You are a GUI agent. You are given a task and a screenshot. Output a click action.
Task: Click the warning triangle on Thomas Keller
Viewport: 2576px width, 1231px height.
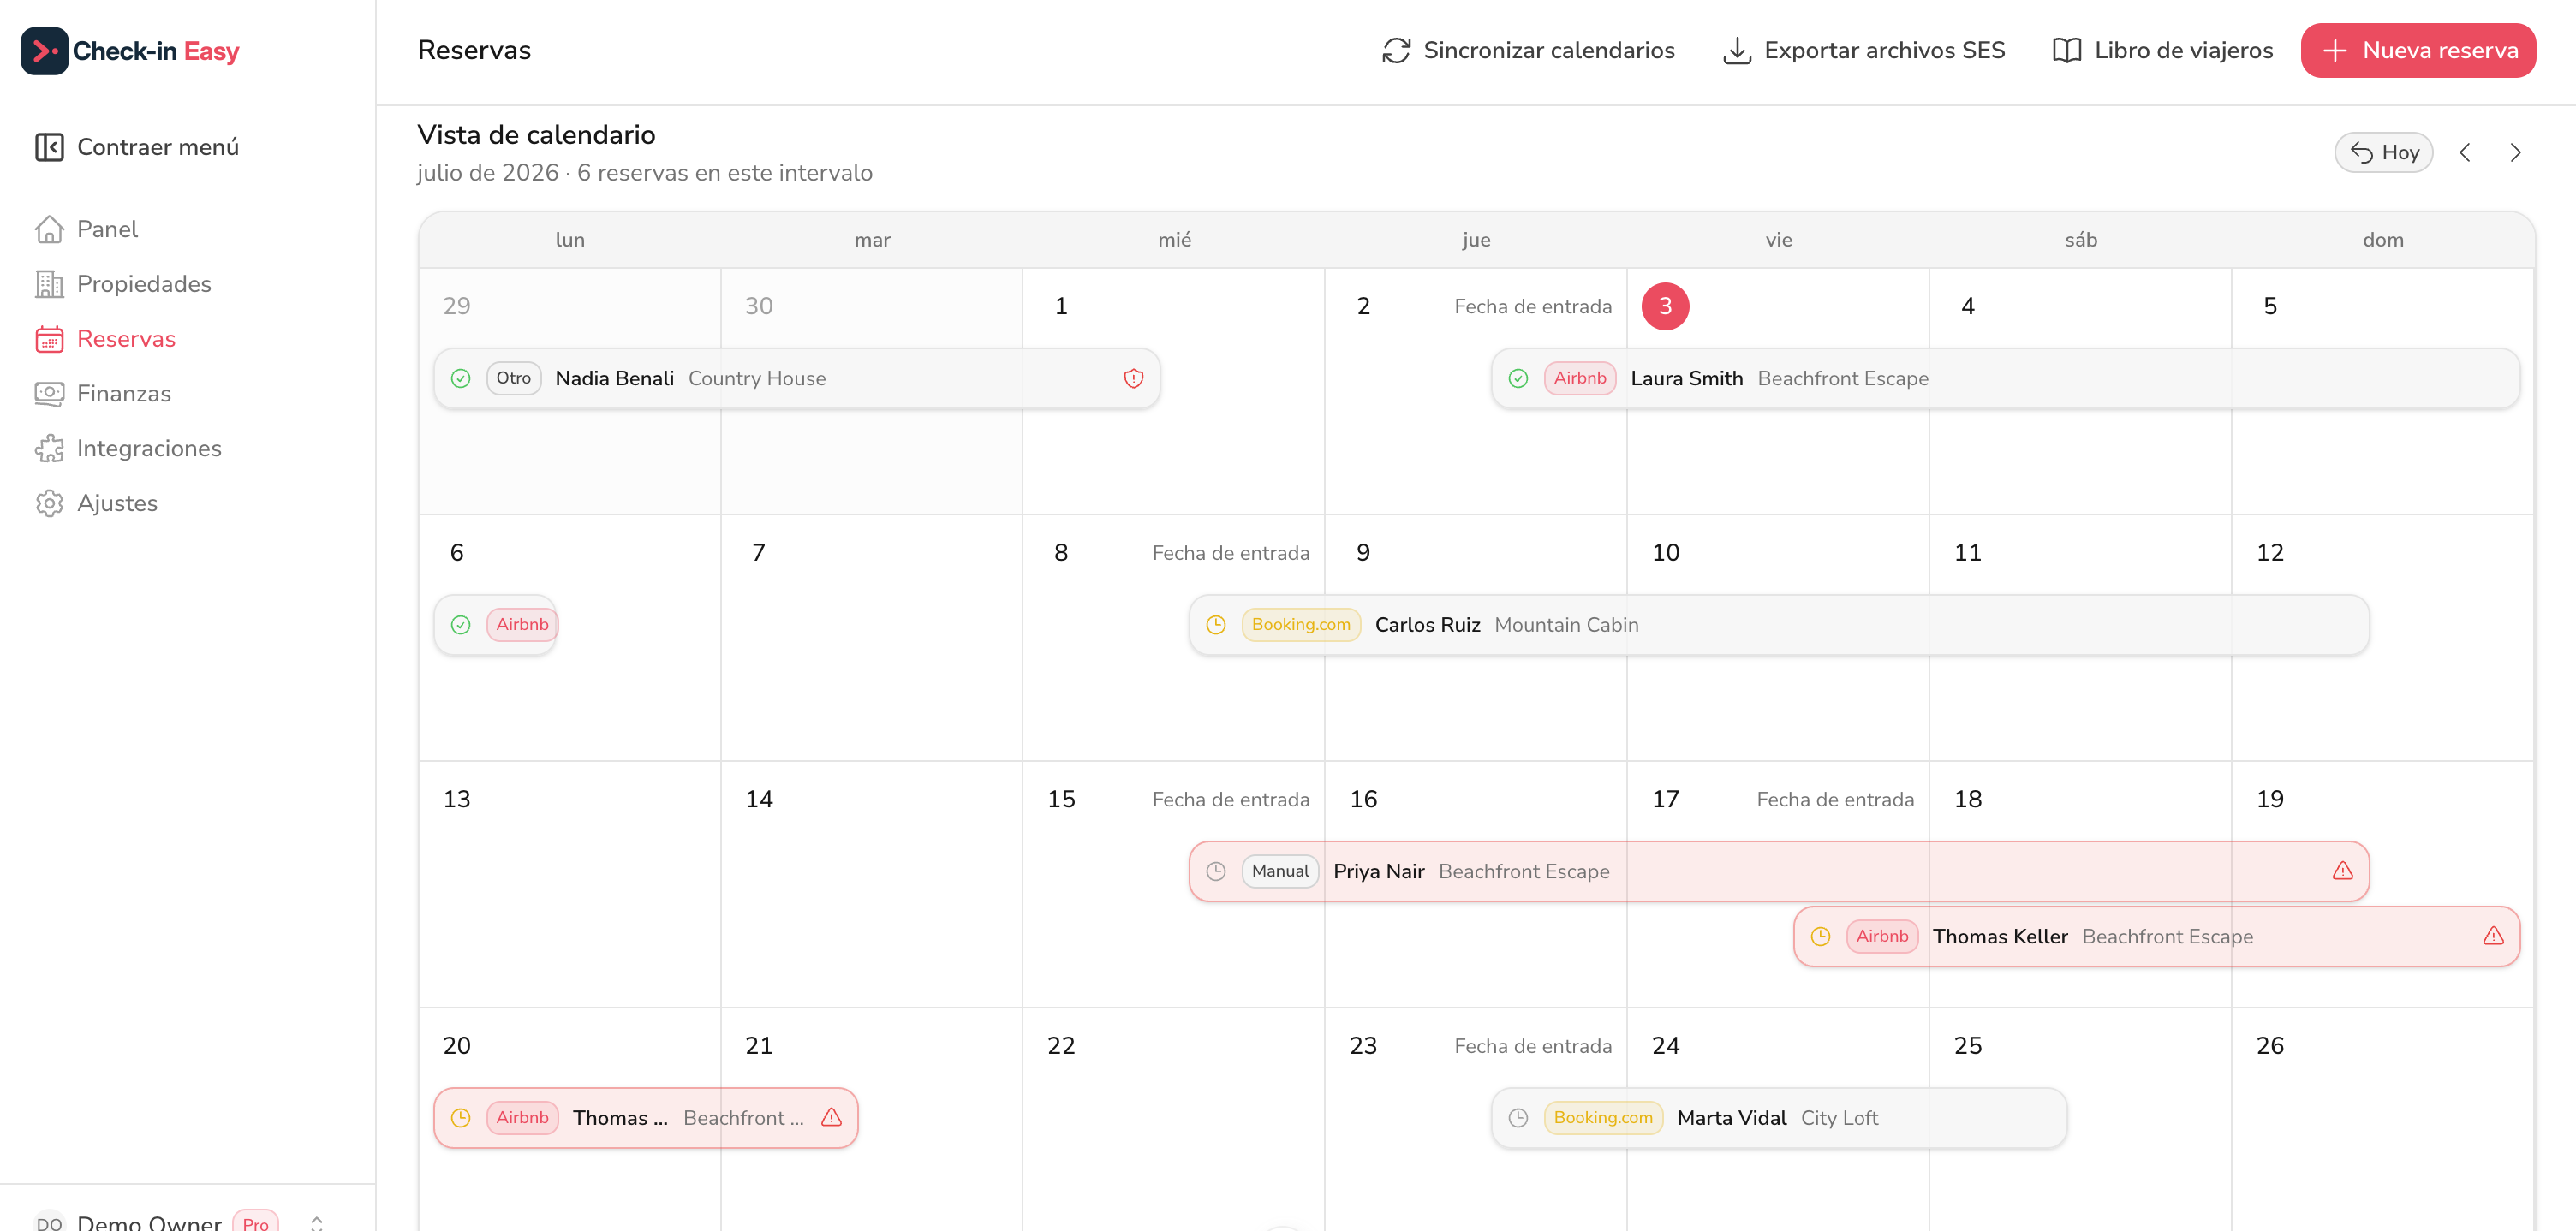point(2493,936)
